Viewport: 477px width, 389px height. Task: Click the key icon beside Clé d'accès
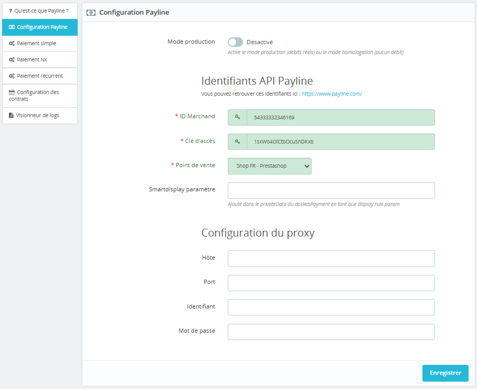click(x=237, y=141)
